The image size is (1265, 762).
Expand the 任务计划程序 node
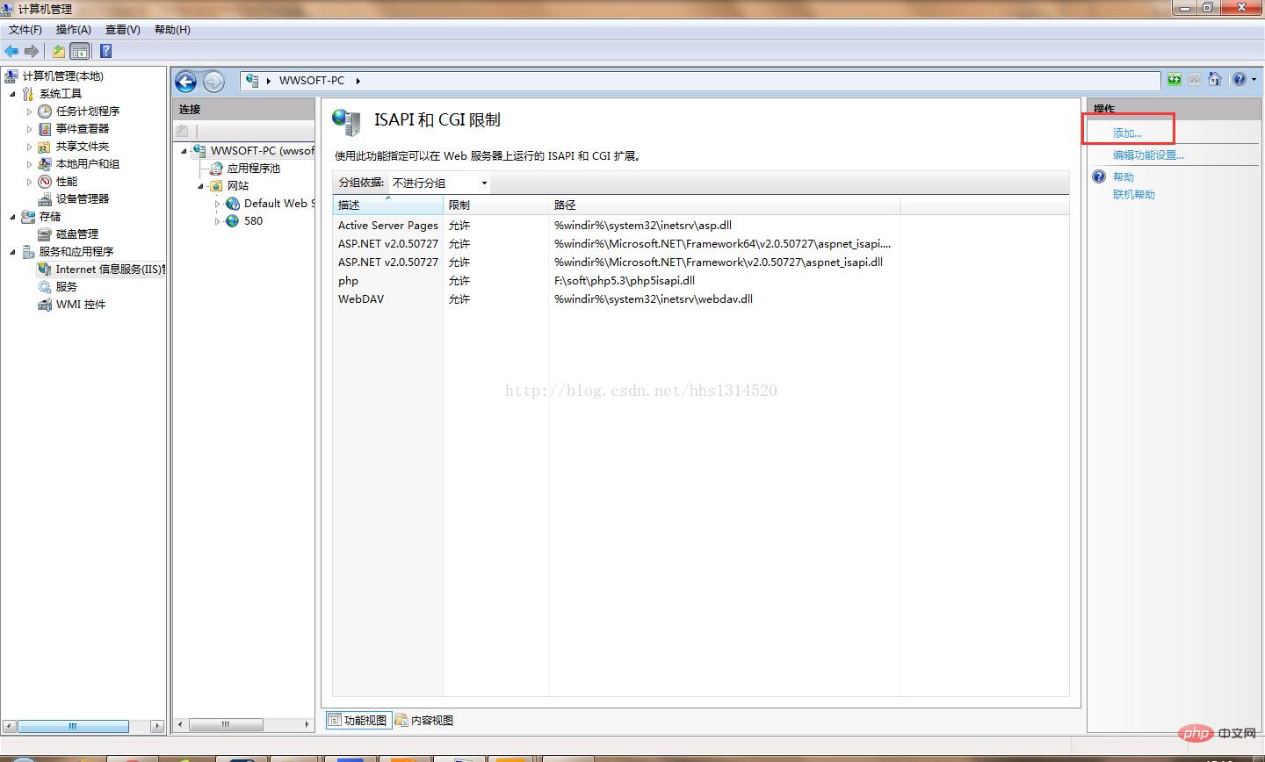(29, 111)
